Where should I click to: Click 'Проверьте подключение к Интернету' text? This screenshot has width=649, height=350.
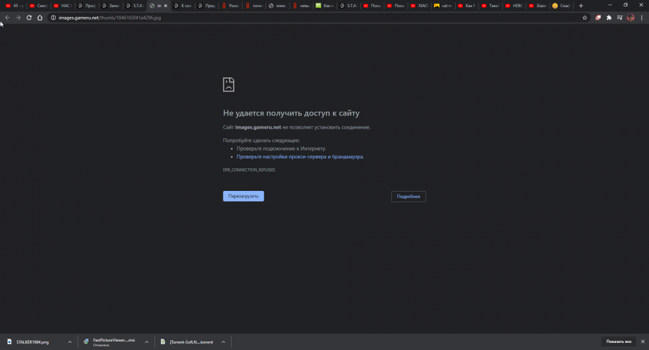281,148
